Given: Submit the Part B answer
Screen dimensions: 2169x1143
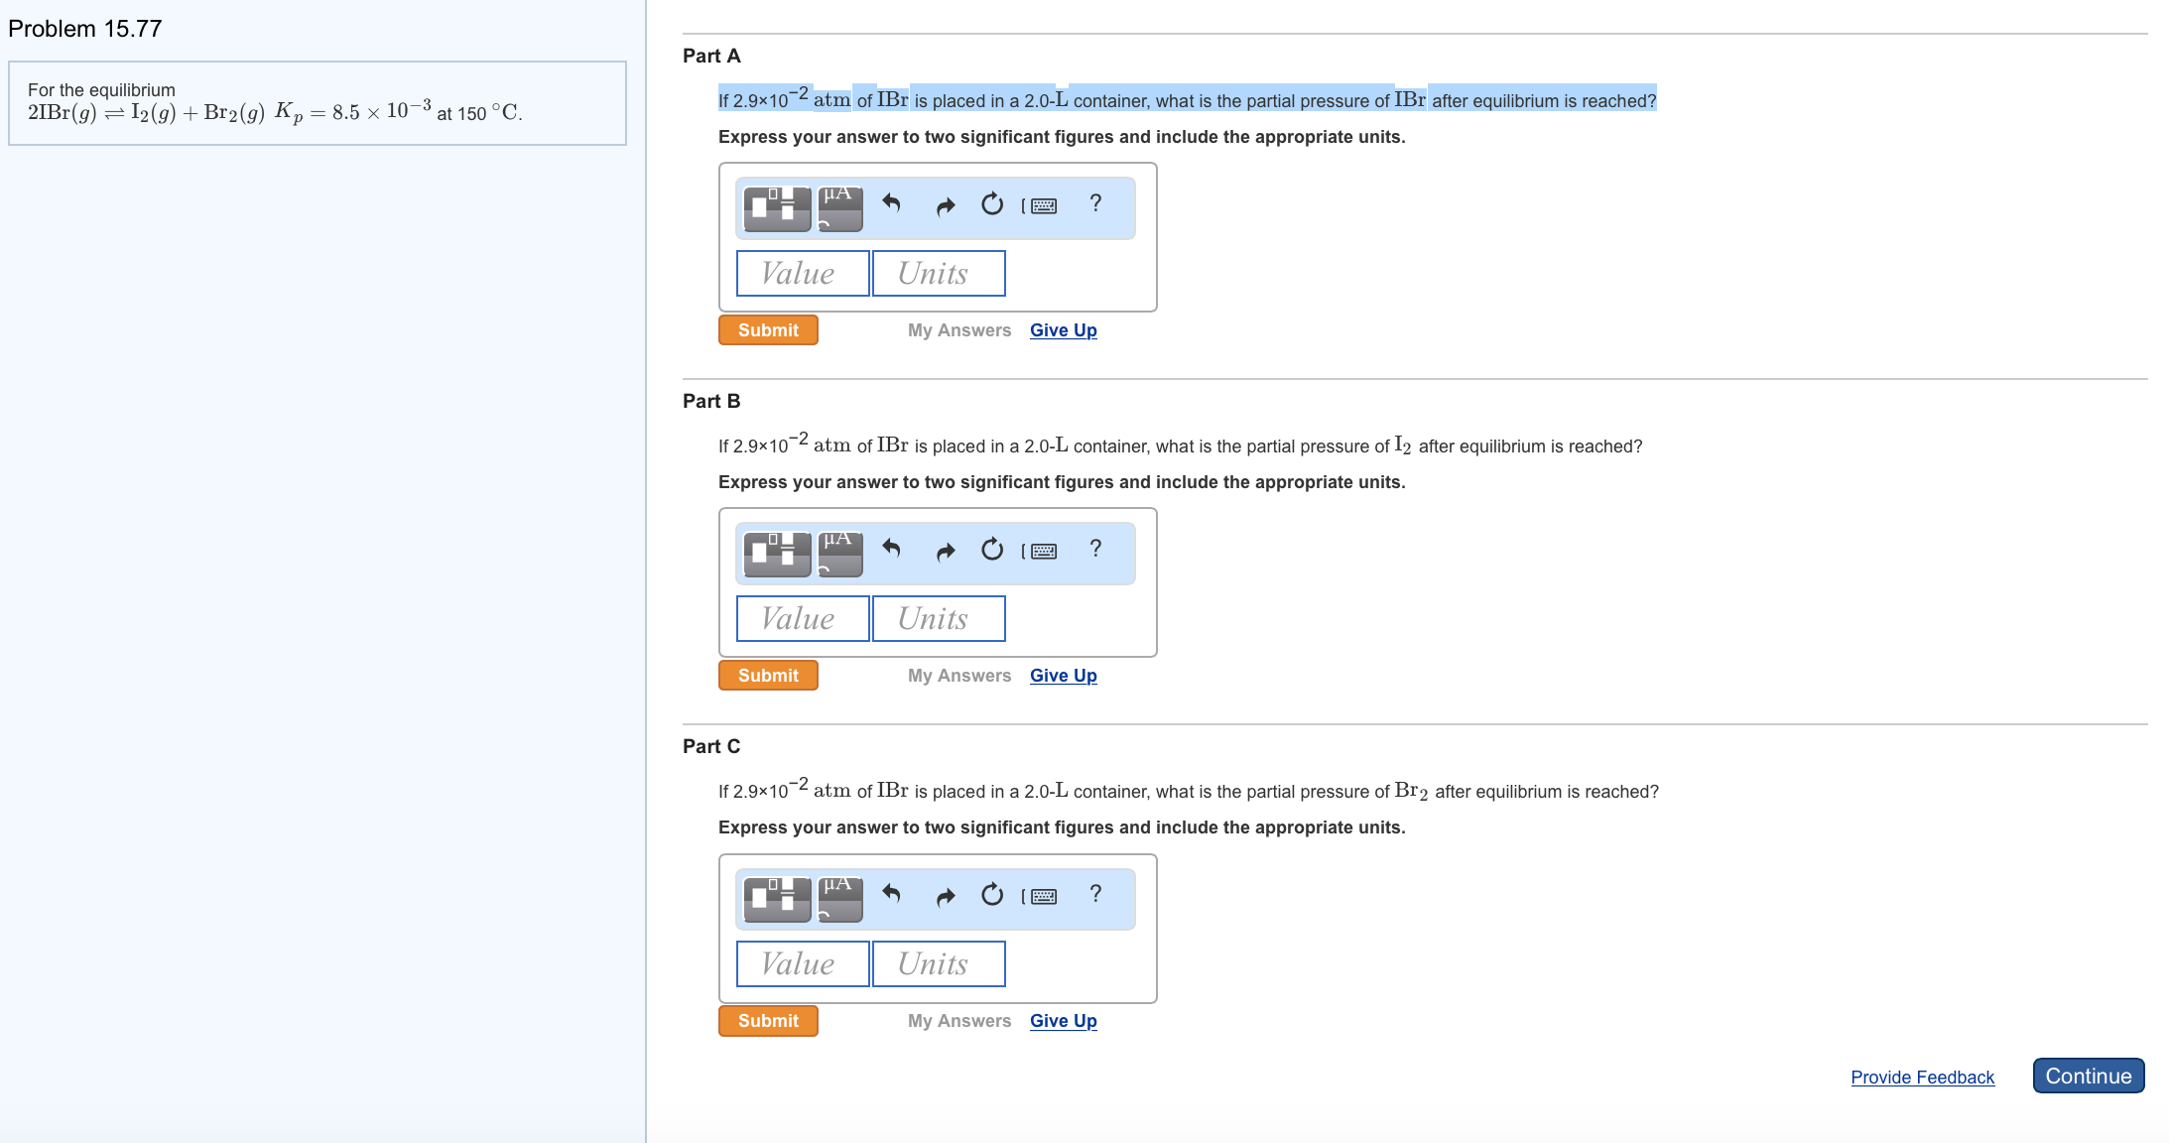Looking at the screenshot, I should [x=768, y=675].
